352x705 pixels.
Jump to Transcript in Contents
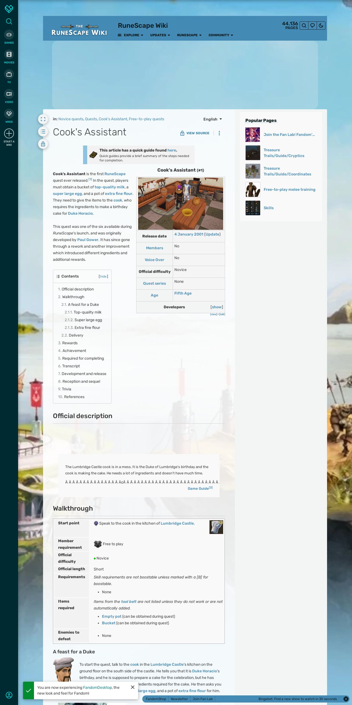[x=69, y=366]
